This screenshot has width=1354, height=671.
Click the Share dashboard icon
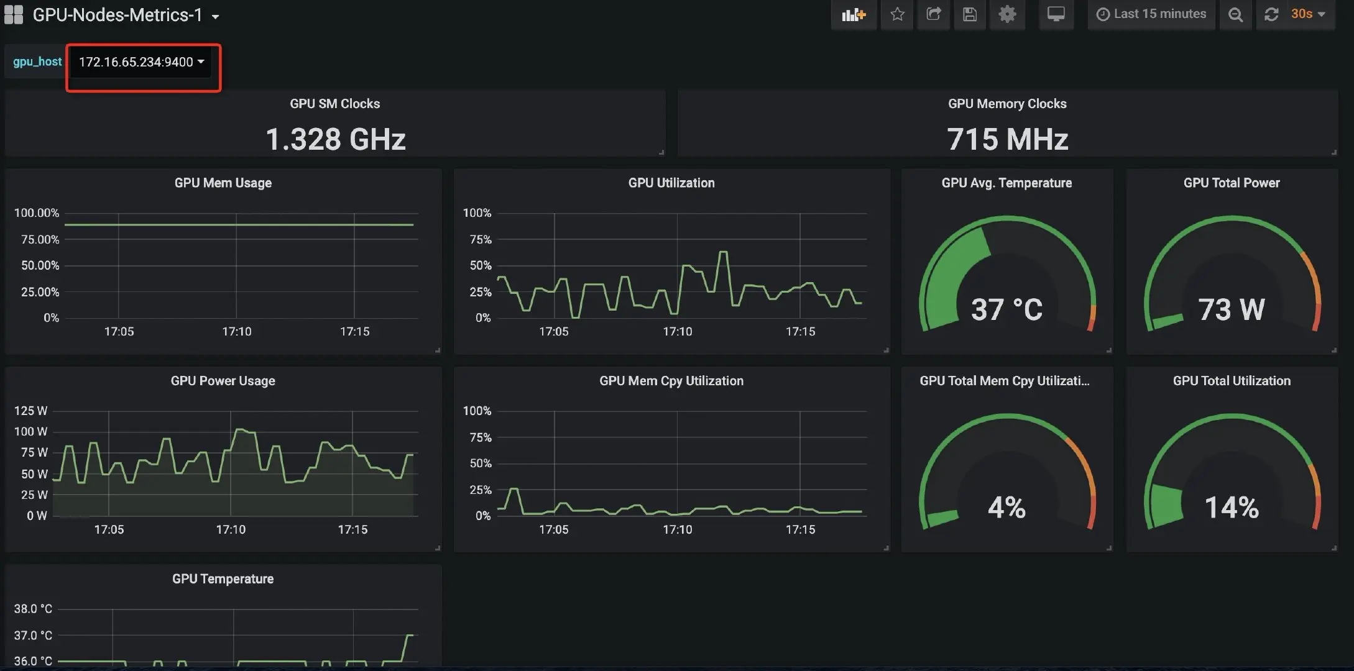click(x=933, y=15)
